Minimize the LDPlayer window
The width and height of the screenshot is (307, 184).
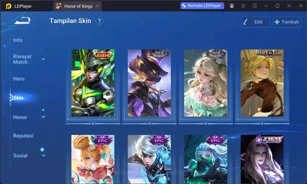point(266,6)
